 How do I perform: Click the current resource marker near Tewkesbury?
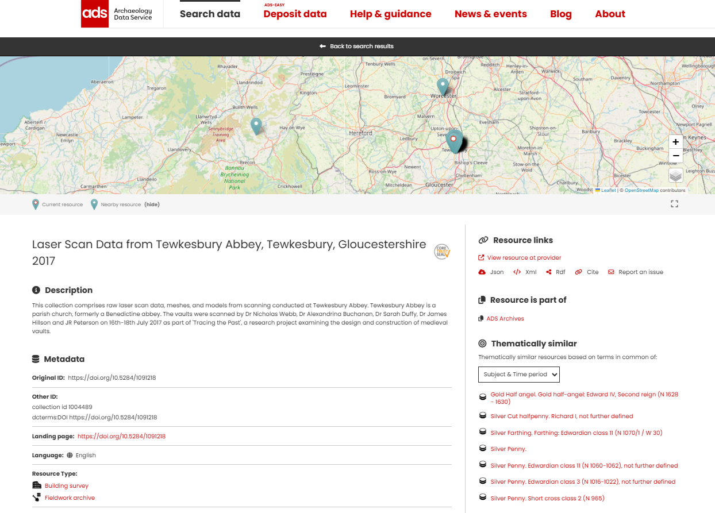pyautogui.click(x=453, y=140)
